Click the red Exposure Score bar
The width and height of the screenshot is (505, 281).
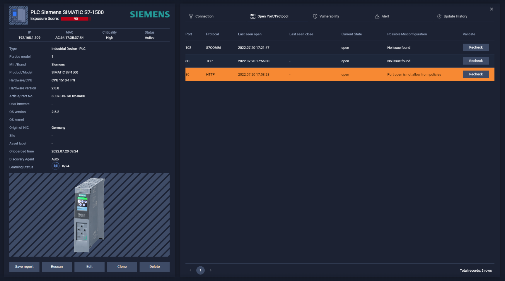coord(76,19)
